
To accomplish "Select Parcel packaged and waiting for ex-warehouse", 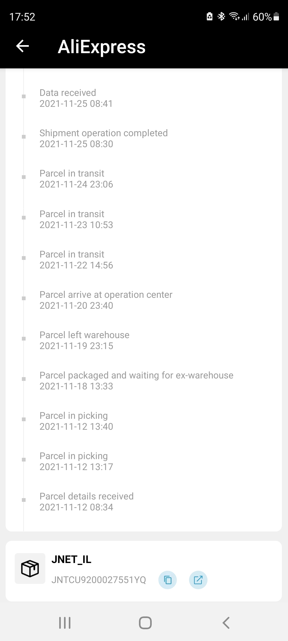I will point(136,381).
